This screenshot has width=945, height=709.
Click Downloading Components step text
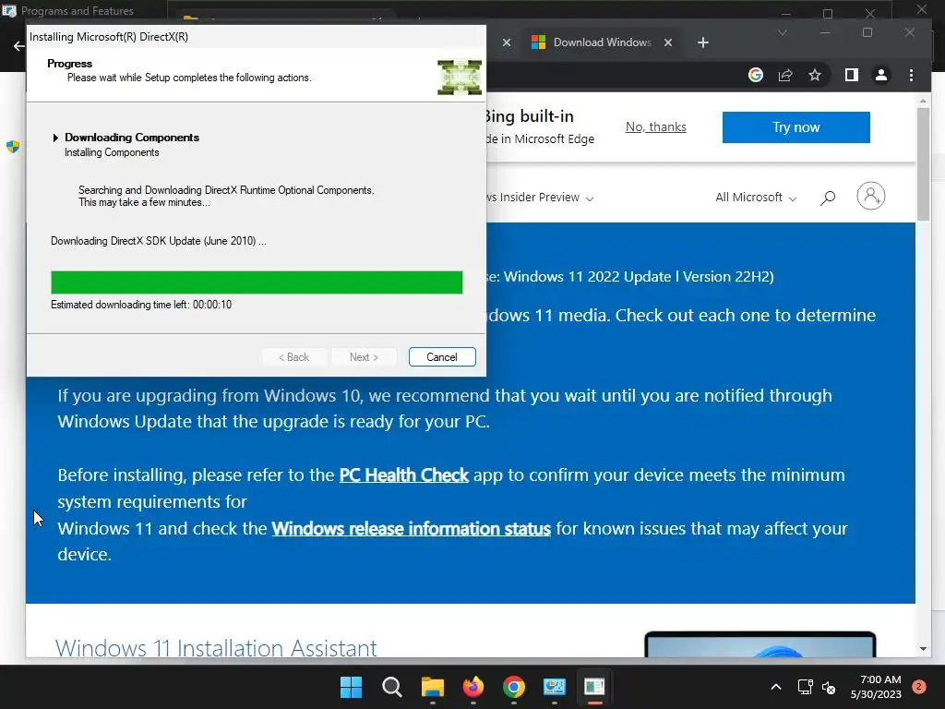coord(132,138)
